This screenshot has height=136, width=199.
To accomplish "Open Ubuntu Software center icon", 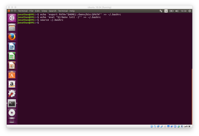I will coord(12,75).
